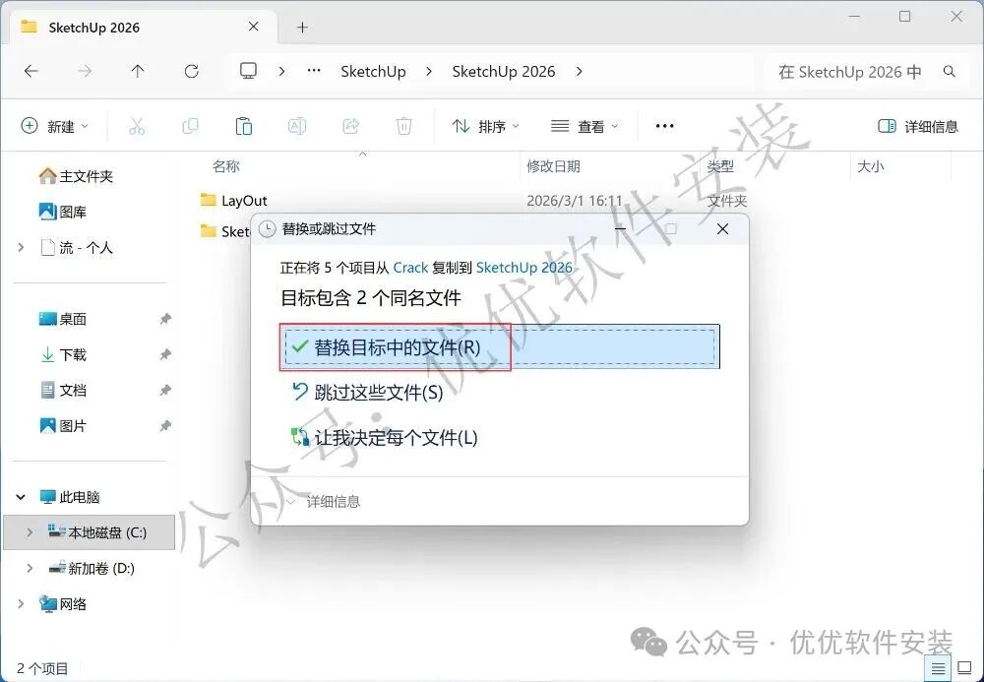
Task: Click the Back navigation arrow
Action: (x=31, y=72)
